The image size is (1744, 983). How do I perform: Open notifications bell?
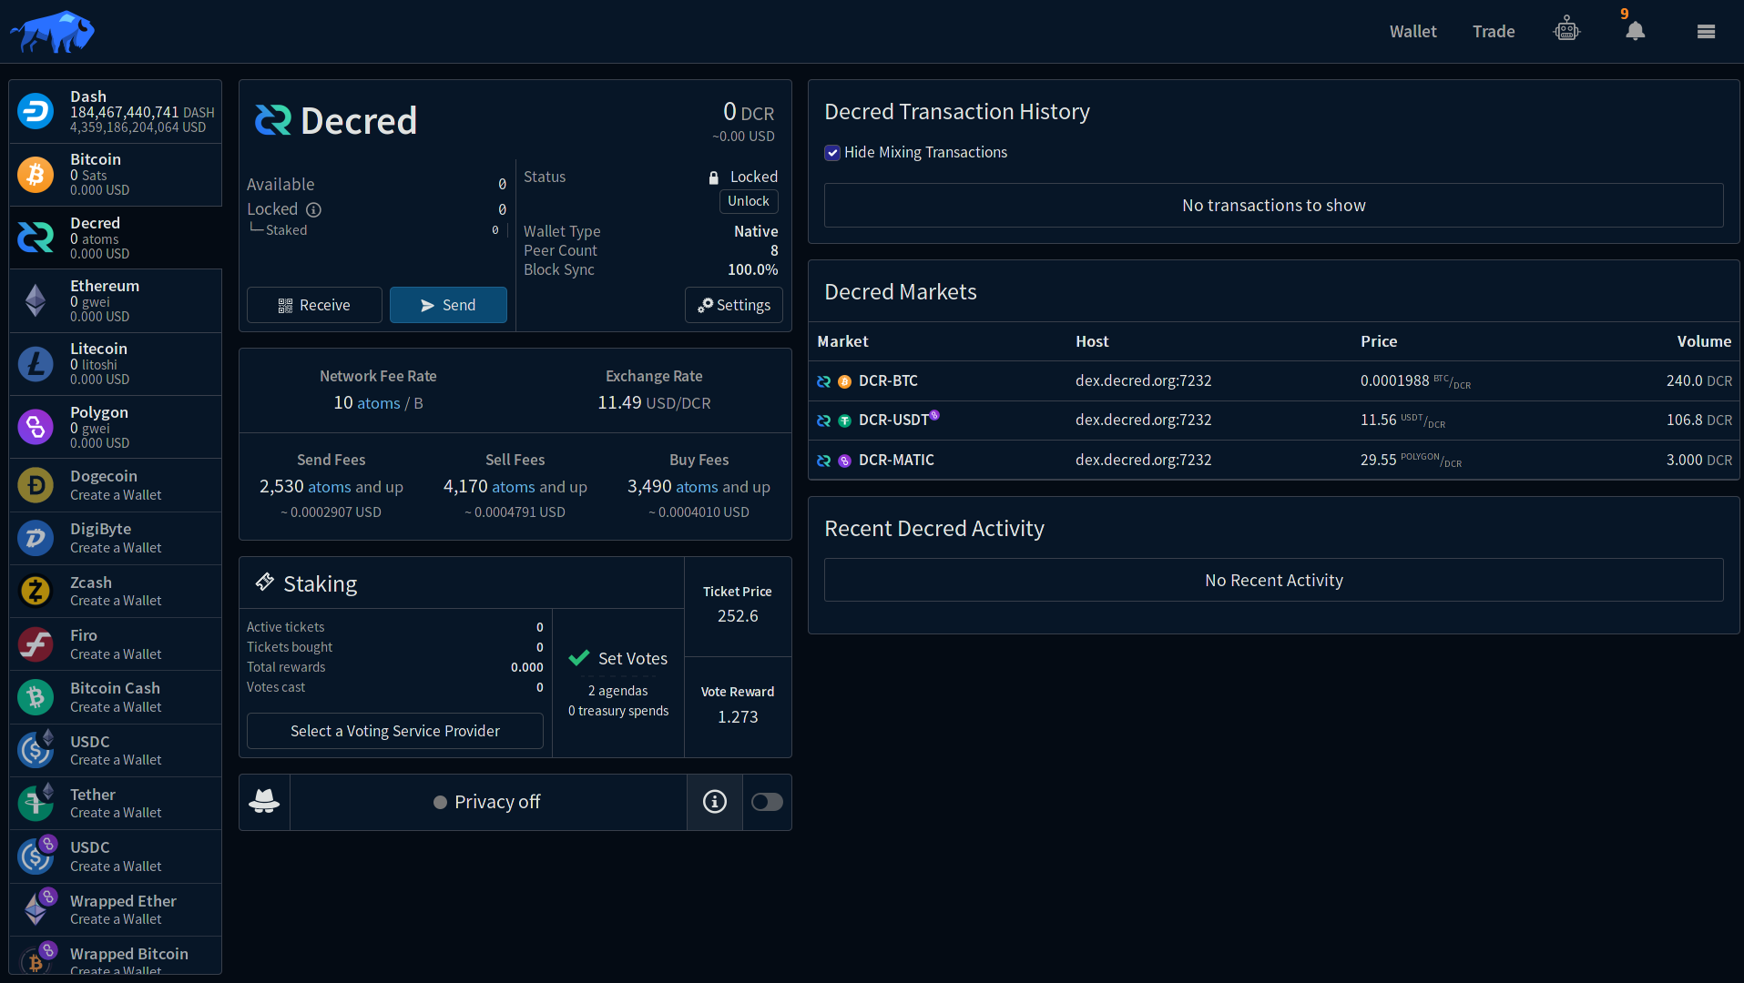[1636, 31]
